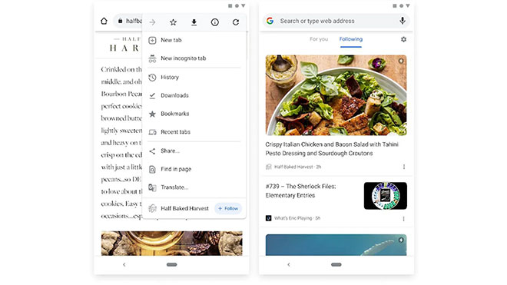Image resolution: width=507 pixels, height=285 pixels.
Task: Open more options for Half Baked Harvest card
Action: (404, 167)
